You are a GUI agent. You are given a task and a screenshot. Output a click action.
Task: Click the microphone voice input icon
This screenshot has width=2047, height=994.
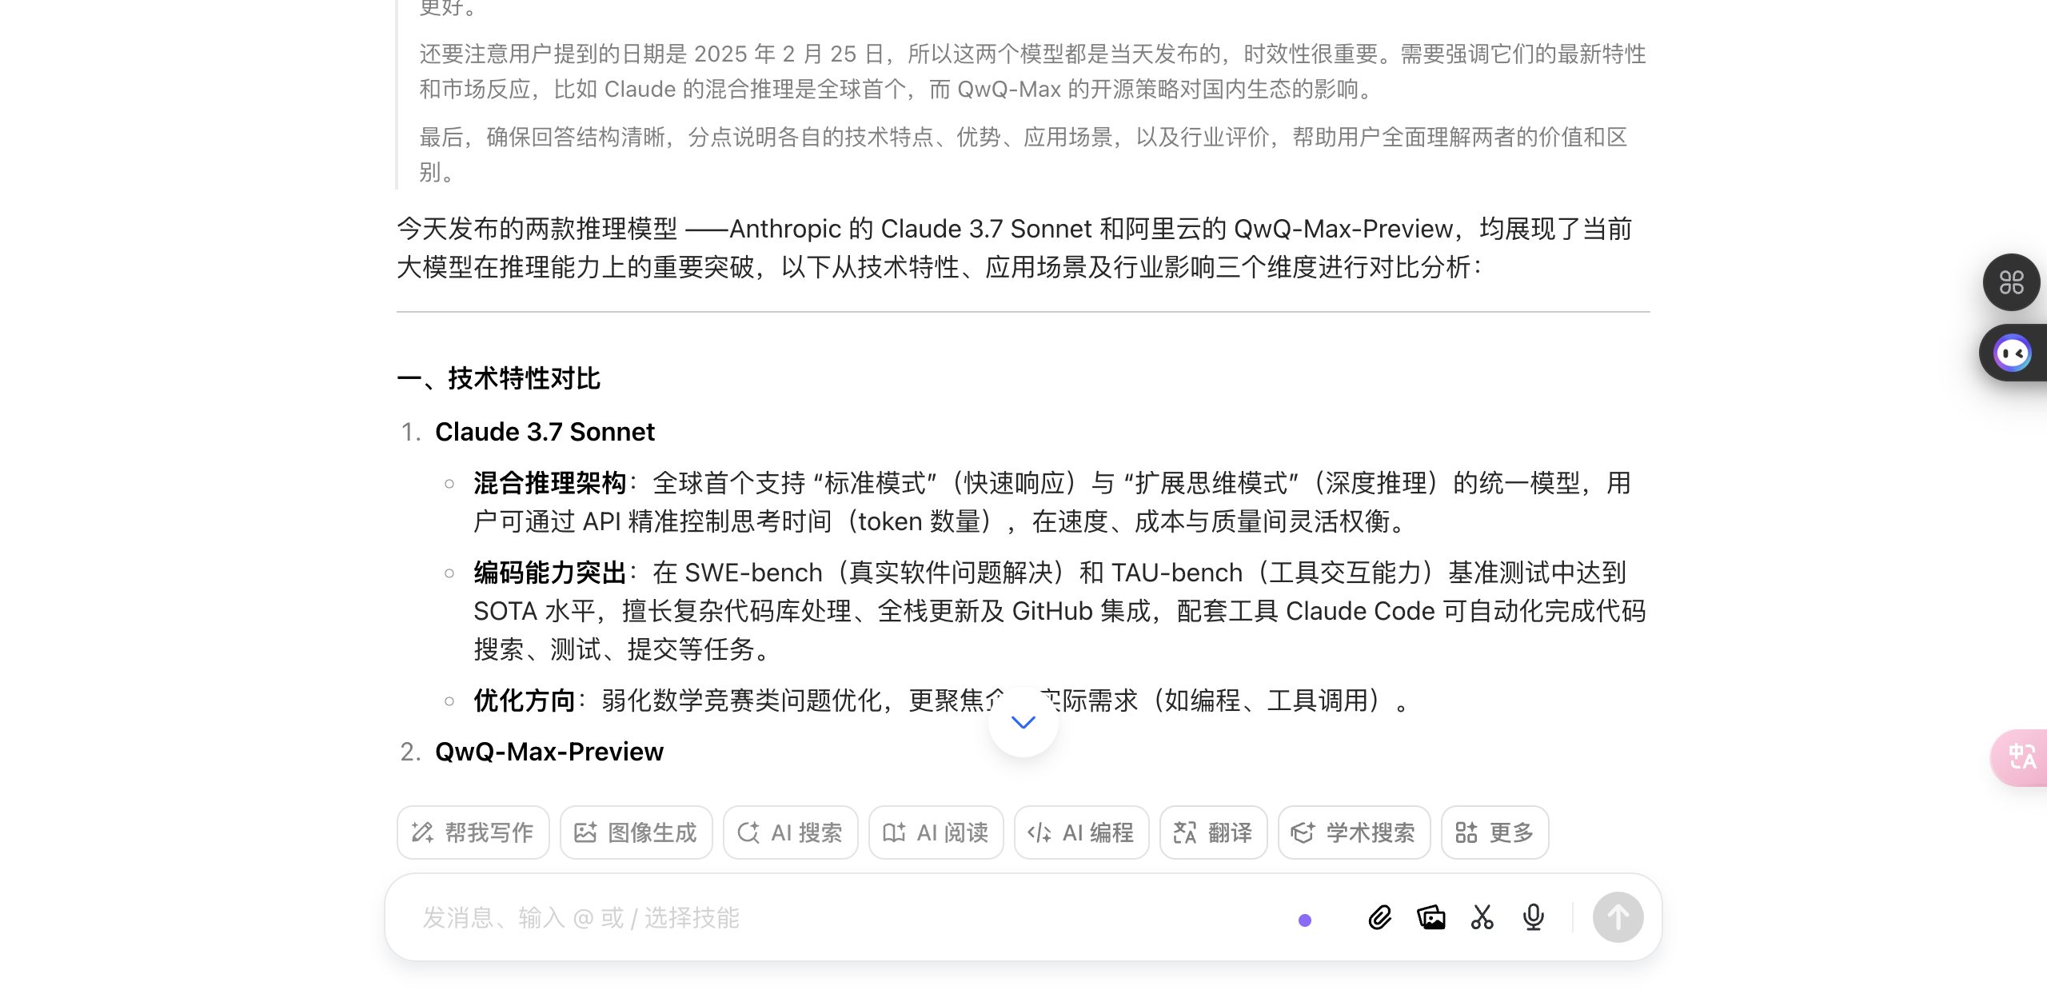coord(1534,917)
